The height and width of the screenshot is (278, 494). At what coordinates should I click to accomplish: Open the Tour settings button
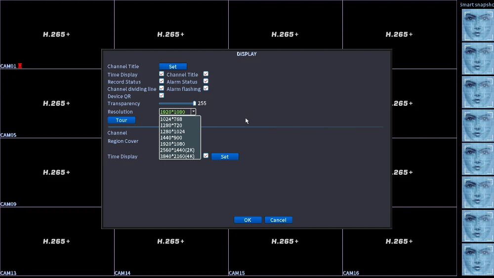[x=122, y=120]
